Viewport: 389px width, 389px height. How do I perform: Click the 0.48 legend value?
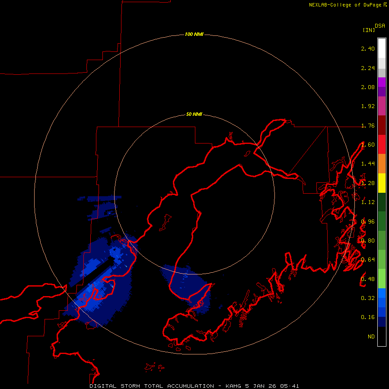(368, 279)
